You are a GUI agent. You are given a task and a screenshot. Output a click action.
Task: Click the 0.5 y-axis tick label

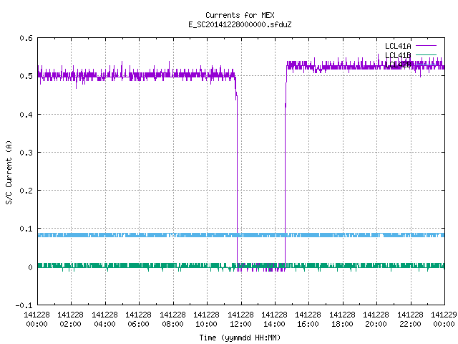(26, 76)
